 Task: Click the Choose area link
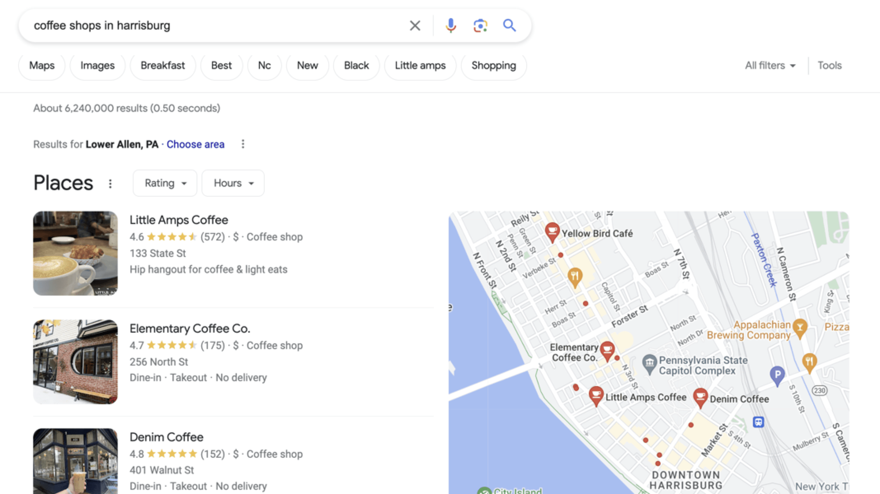click(195, 144)
